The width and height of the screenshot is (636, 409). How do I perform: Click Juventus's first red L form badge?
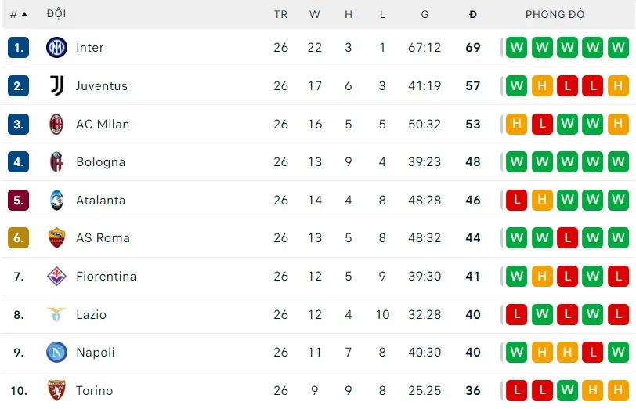(567, 85)
